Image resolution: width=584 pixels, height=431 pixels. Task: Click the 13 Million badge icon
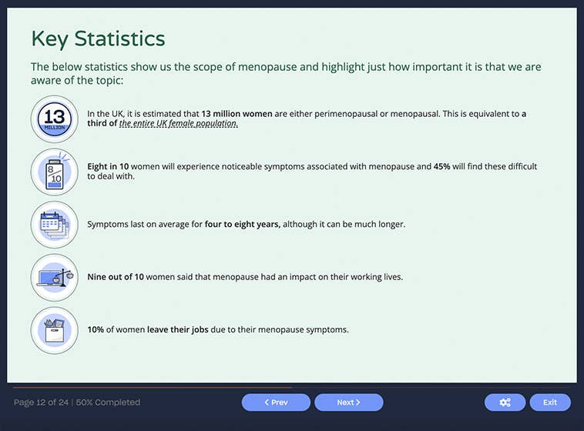tap(54, 119)
